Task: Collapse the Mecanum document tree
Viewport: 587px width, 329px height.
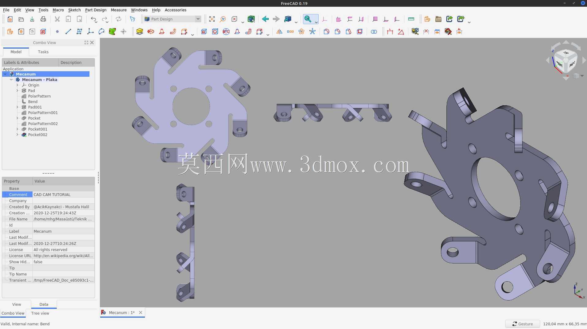Action: [x=5, y=74]
